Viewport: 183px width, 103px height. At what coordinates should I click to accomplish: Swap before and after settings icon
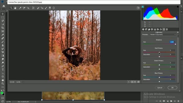coord(132,82)
